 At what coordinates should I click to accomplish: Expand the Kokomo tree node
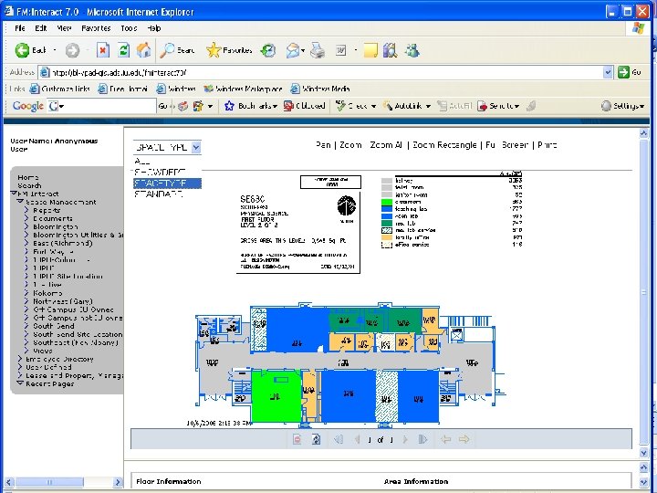tap(26, 293)
